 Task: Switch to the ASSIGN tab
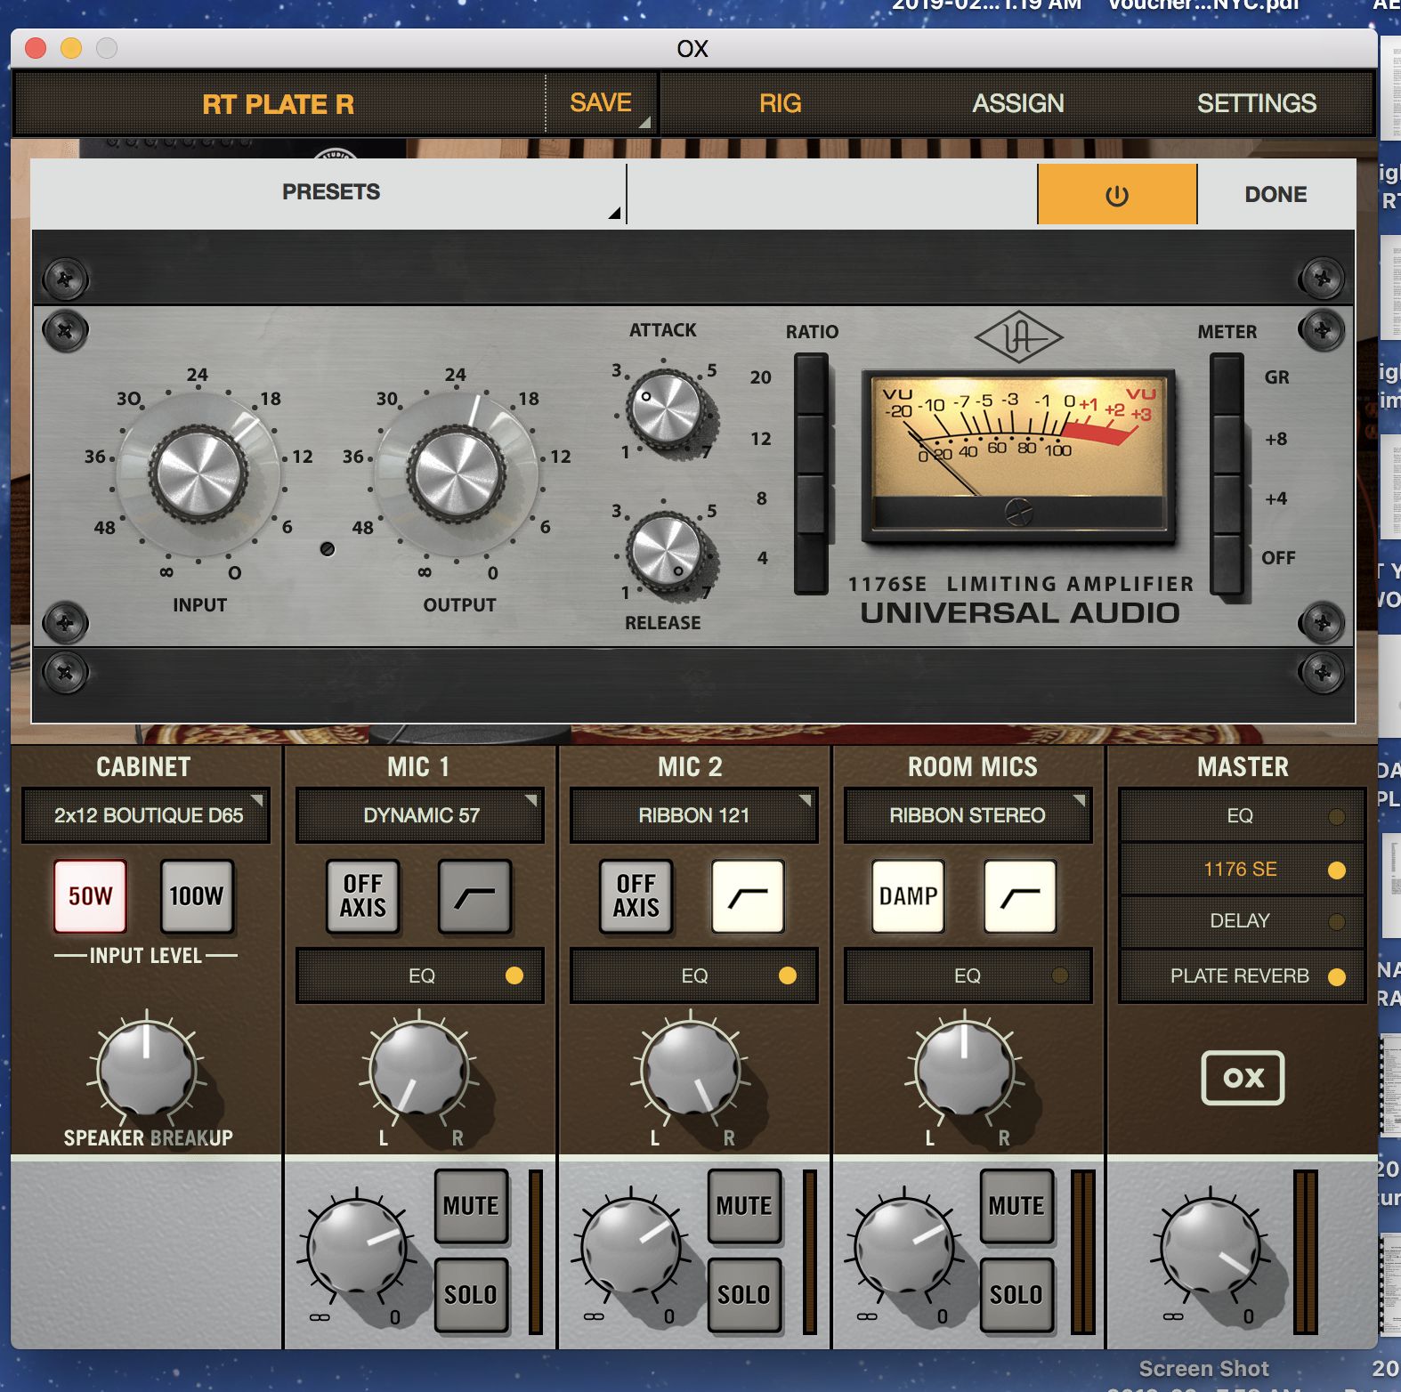[x=1017, y=103]
